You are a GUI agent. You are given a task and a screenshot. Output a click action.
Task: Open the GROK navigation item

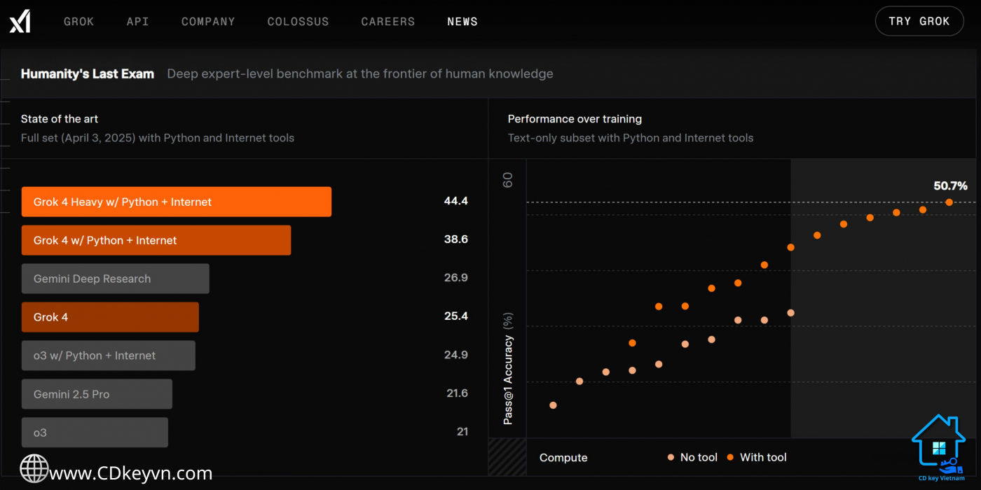tap(78, 22)
